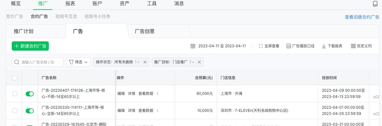Image resolution: width=382 pixels, height=126 pixels.
Task: Click 广告播放口径 text button
Action: click(303, 46)
